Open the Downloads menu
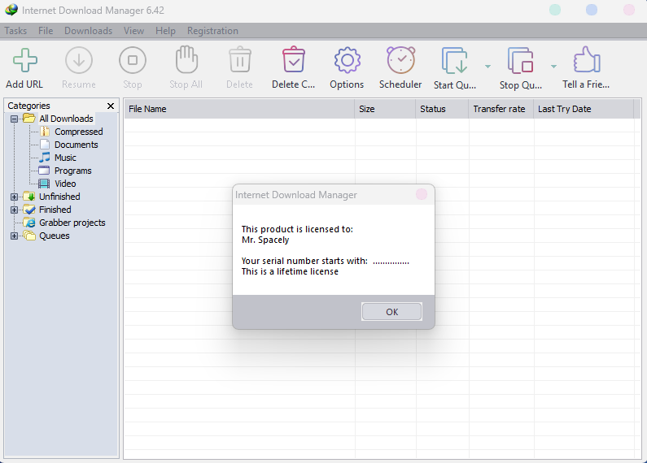The image size is (647, 463). tap(88, 31)
